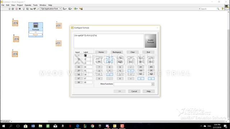Click the X4 label text field
Image resolution: width=230 pixels, height=129 pixels.
(88, 67)
